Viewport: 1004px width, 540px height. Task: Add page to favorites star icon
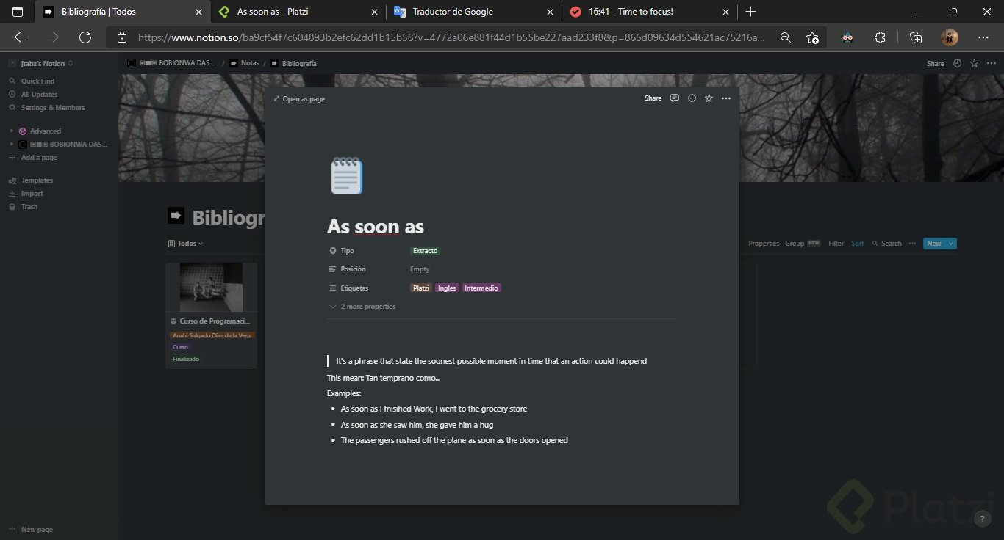click(812, 37)
